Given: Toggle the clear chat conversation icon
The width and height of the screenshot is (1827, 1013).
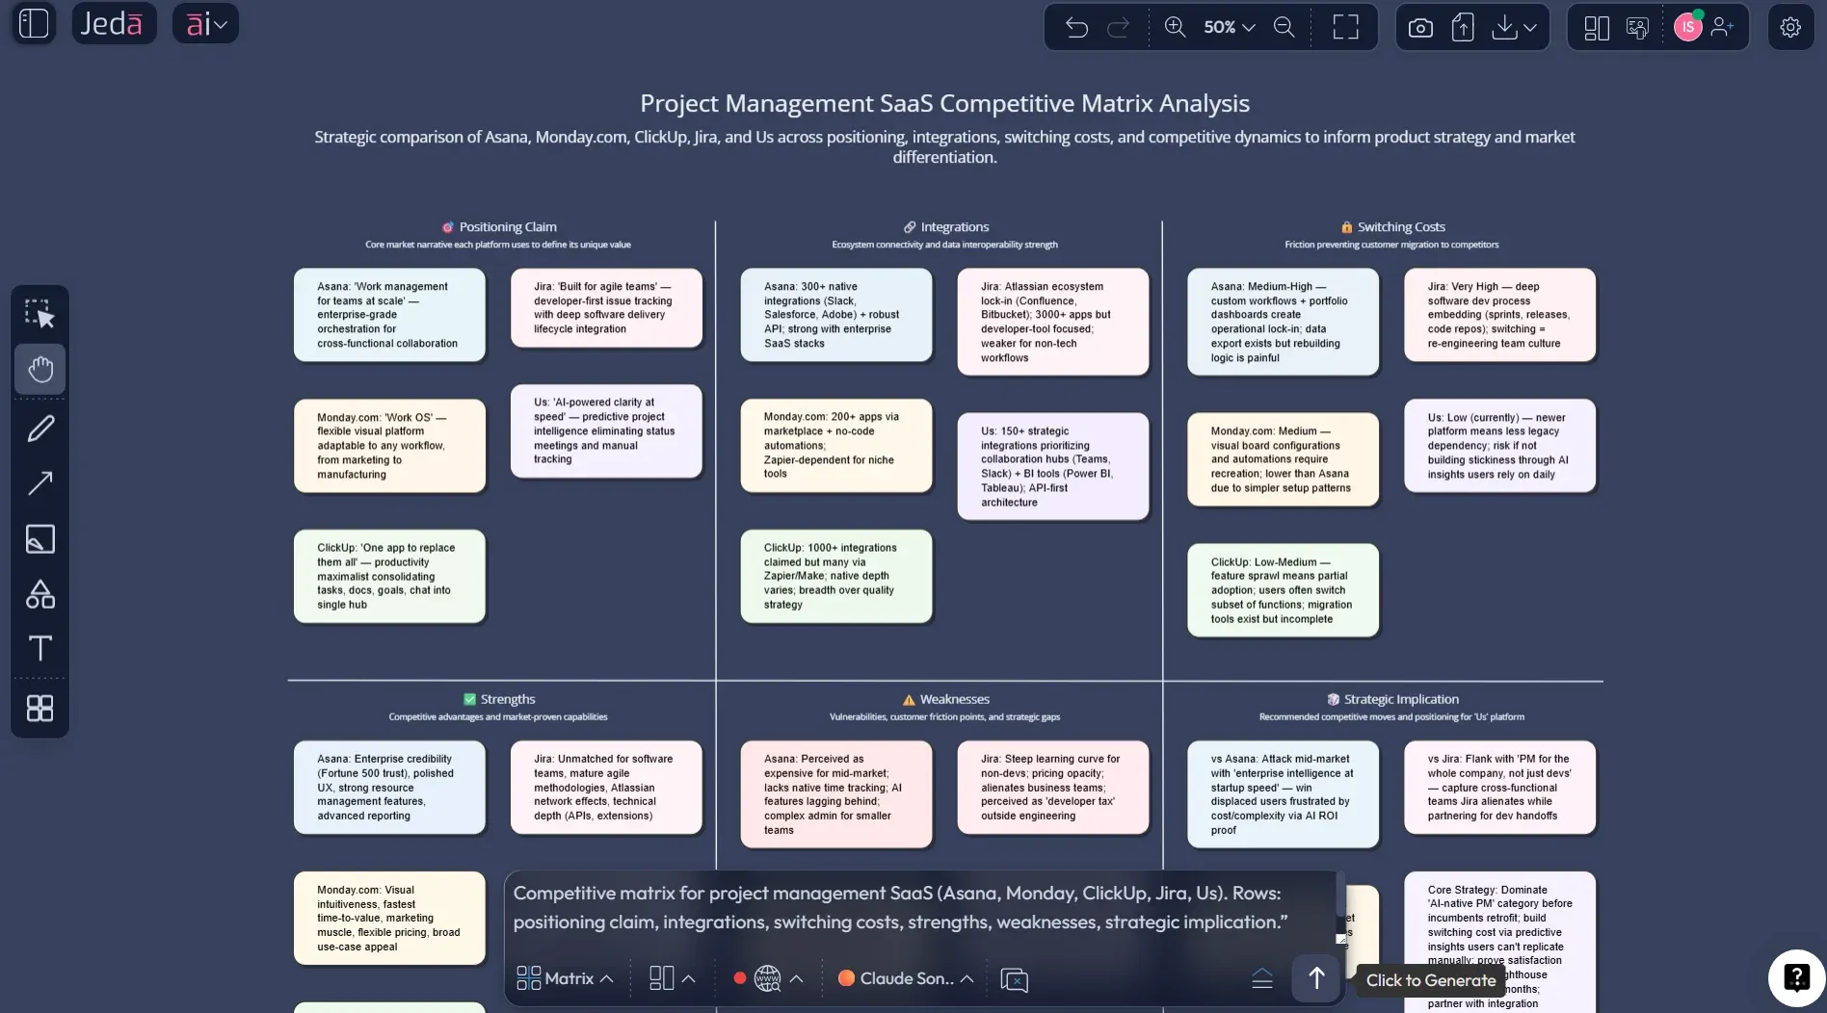Looking at the screenshot, I should [1014, 979].
